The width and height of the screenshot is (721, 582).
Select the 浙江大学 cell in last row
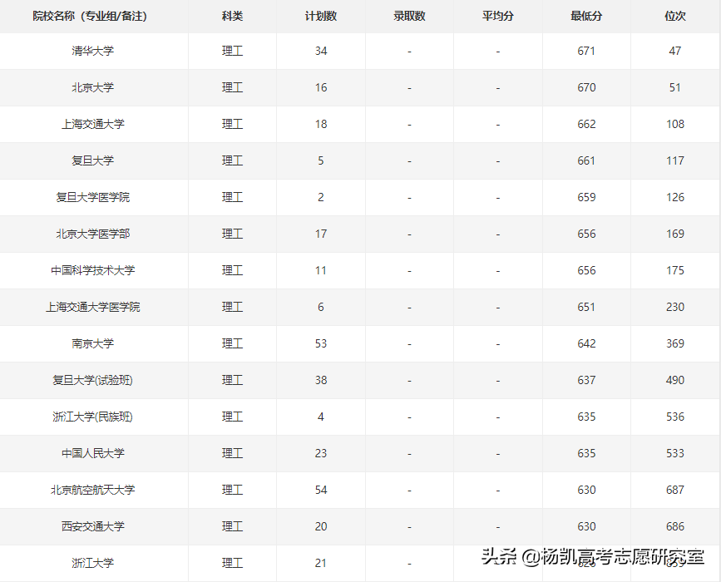93,563
